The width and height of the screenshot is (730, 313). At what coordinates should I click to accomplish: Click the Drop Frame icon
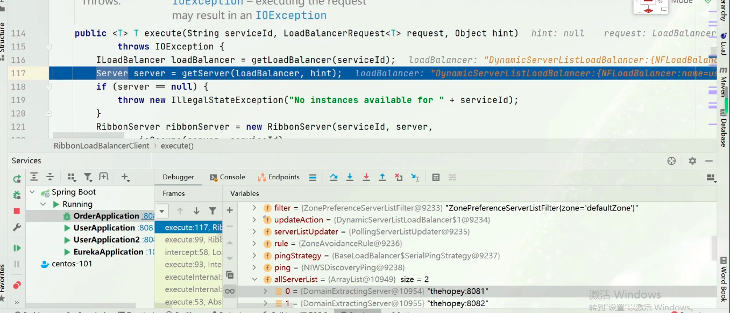click(399, 177)
